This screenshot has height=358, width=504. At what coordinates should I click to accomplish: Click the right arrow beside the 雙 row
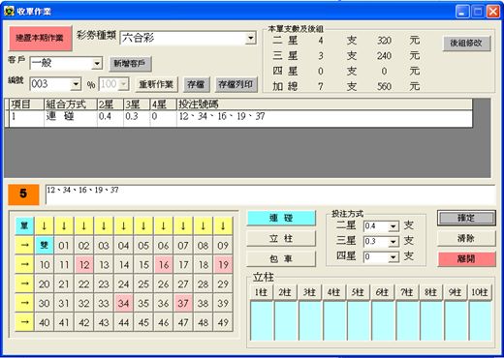[x=24, y=245]
